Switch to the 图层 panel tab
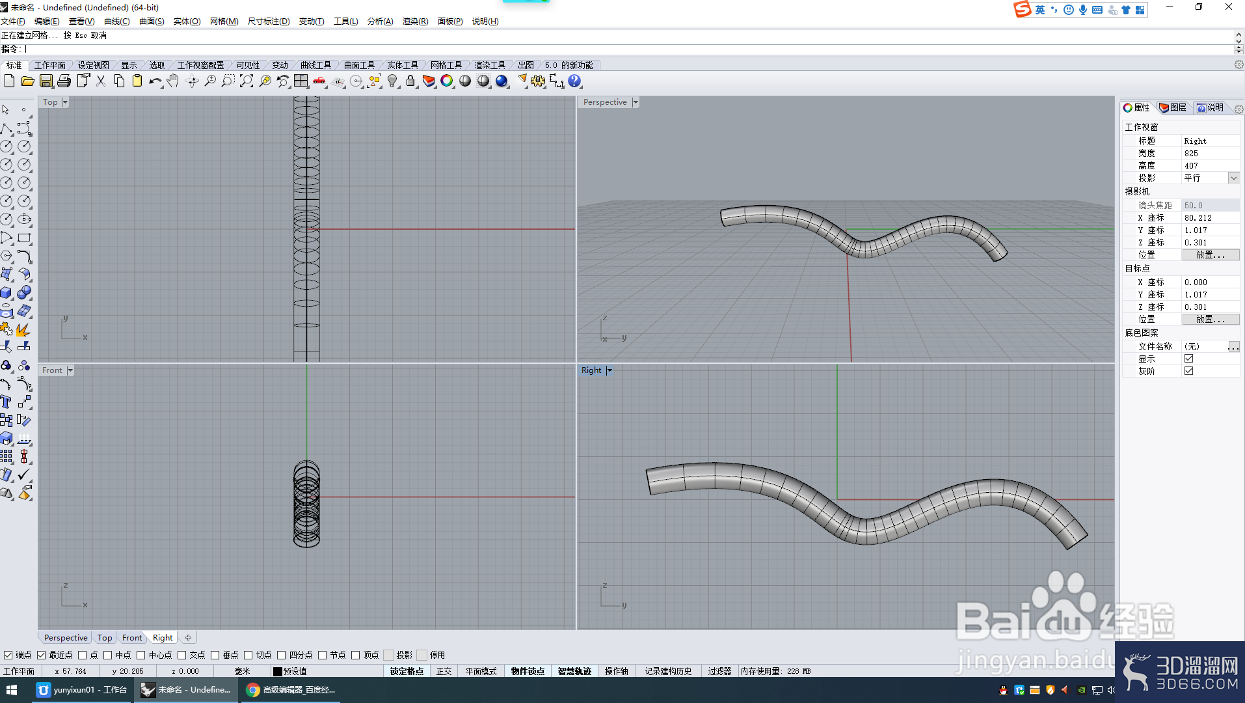This screenshot has width=1245, height=703. pyautogui.click(x=1173, y=107)
